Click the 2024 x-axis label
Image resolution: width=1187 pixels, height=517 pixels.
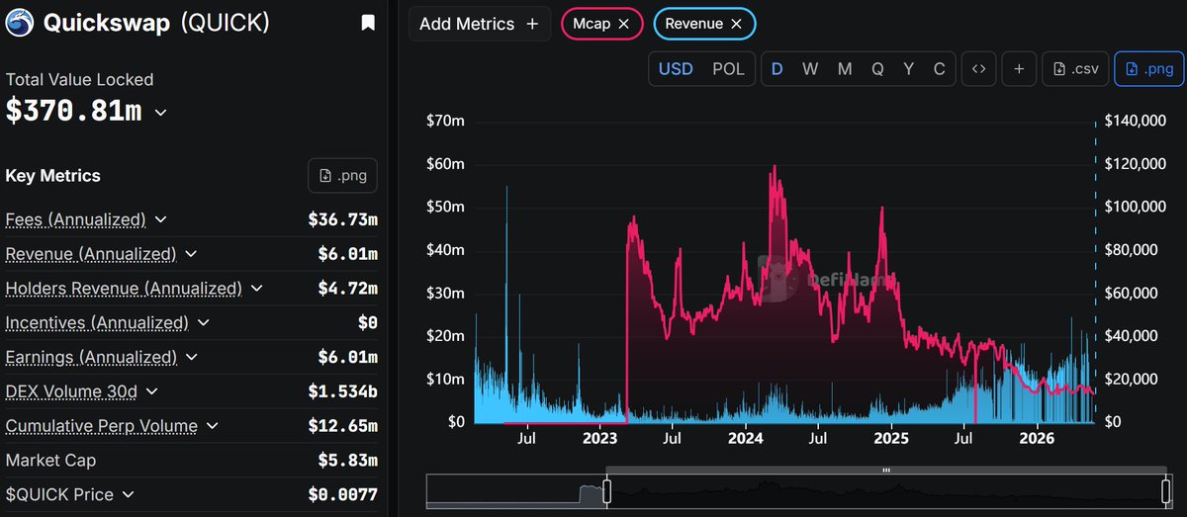[745, 437]
